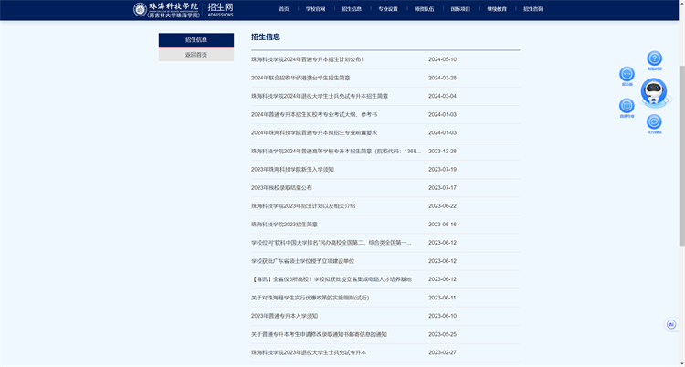The height and width of the screenshot is (367, 685).
Task: Open the AI floating button
Action: pos(671,324)
